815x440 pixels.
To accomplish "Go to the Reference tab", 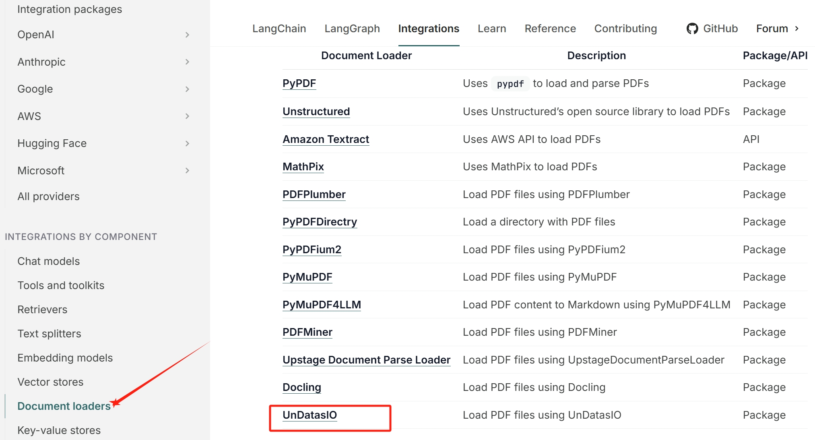I will coord(550,29).
